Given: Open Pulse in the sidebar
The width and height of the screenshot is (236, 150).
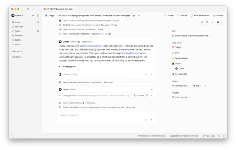Looking at the screenshot, I should pos(25,31).
